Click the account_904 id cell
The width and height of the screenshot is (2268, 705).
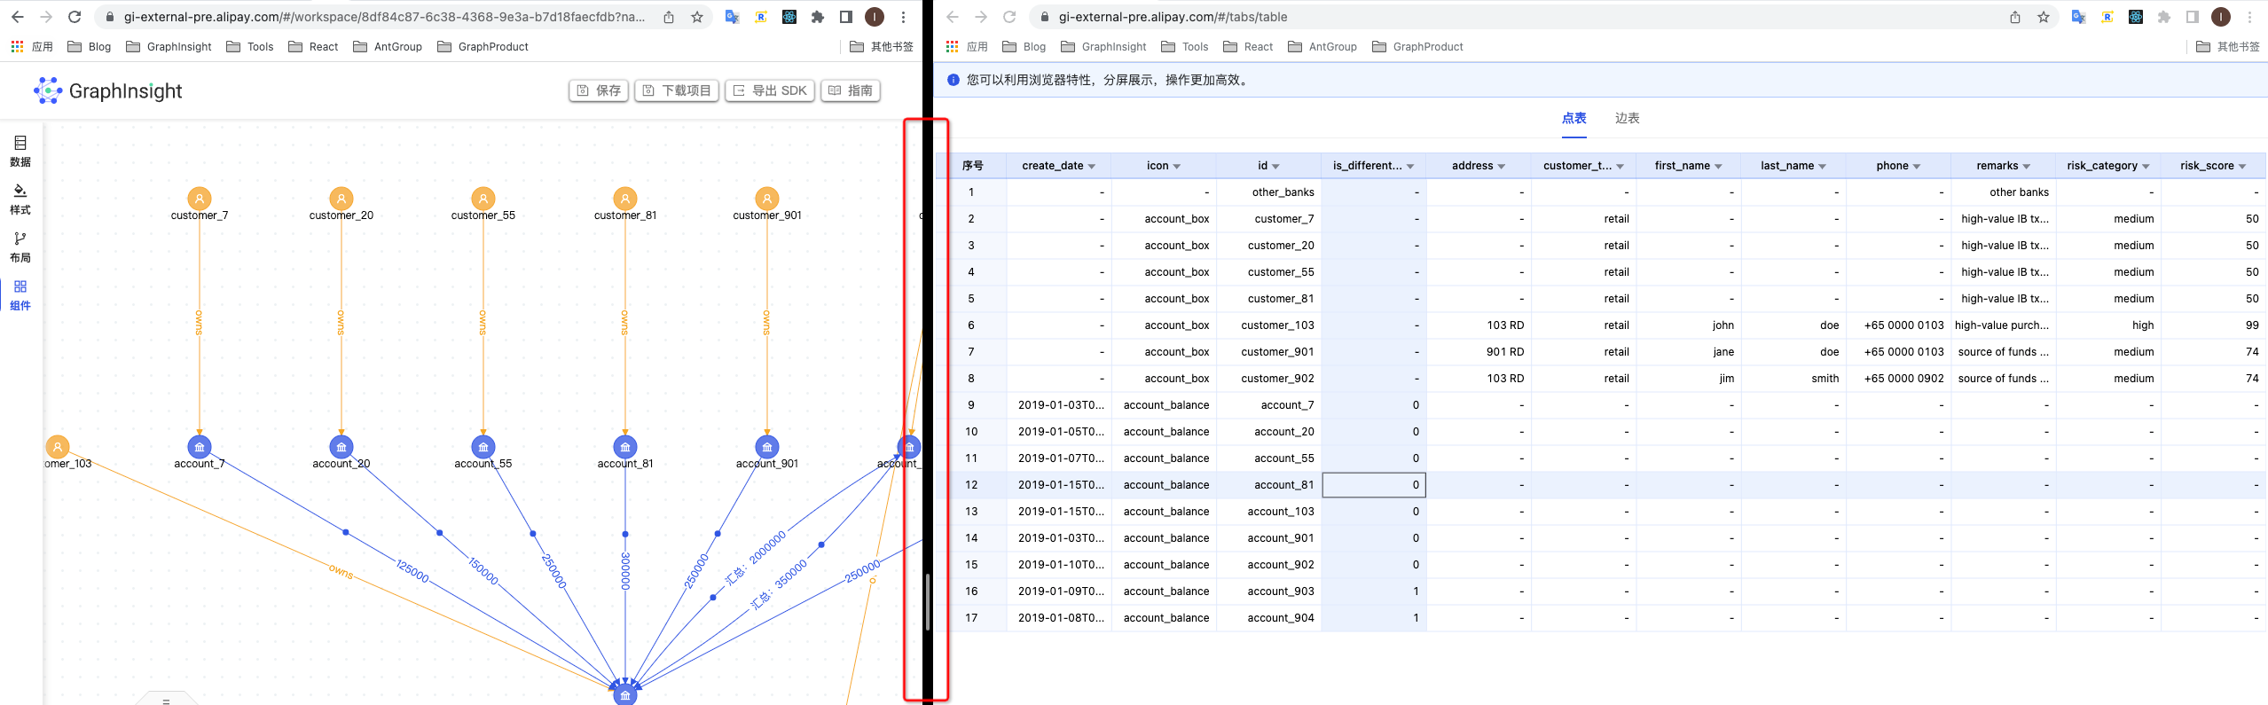(x=1269, y=618)
